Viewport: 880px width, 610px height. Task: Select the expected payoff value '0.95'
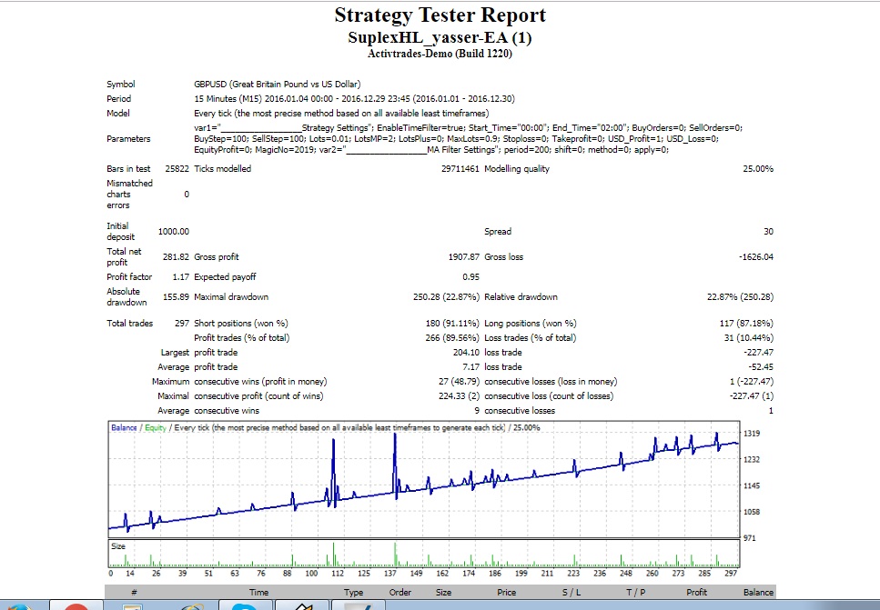470,277
